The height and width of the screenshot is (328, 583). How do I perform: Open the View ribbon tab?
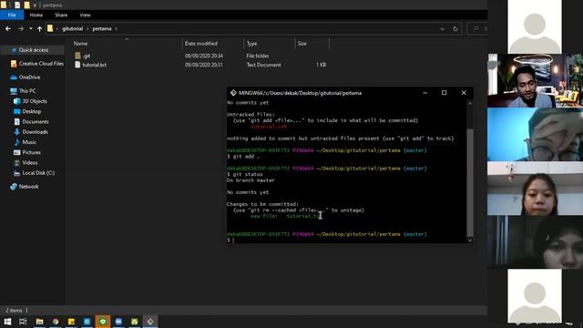(x=85, y=15)
